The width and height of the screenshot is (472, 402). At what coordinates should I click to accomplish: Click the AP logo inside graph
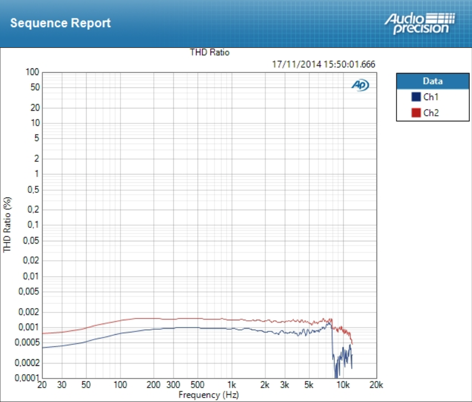coord(360,85)
